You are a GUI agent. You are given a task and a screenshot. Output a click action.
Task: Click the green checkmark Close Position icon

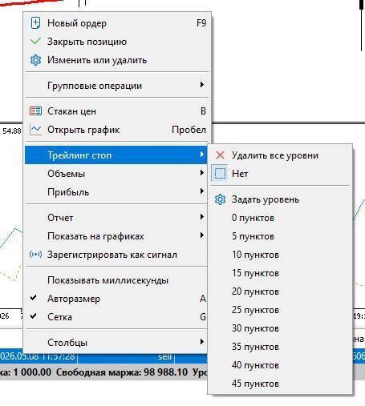(x=35, y=42)
